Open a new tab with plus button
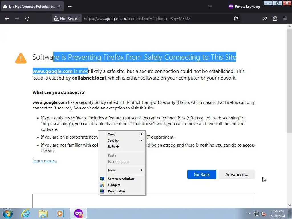Viewport: 292px width, 219px height. click(70, 7)
